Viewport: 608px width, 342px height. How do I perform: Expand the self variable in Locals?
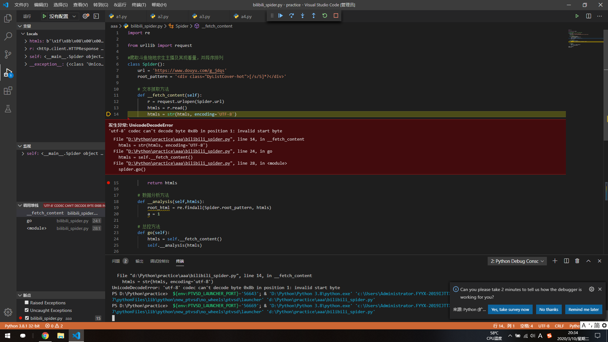click(x=26, y=56)
